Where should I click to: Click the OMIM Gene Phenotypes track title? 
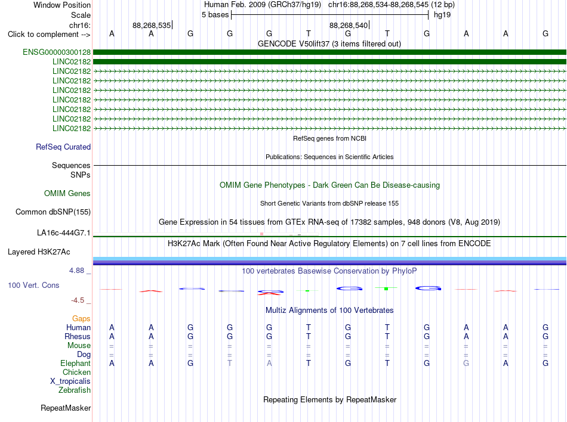click(329, 185)
